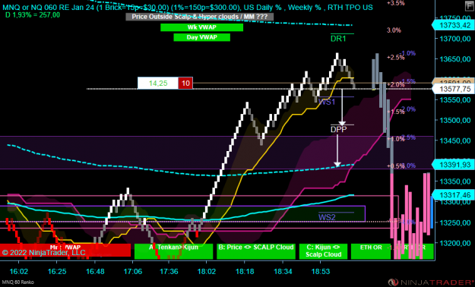Viewport: 475px width, 287px height.
Task: Click the NinjaTrader logo at bottom right
Action: pos(431,282)
